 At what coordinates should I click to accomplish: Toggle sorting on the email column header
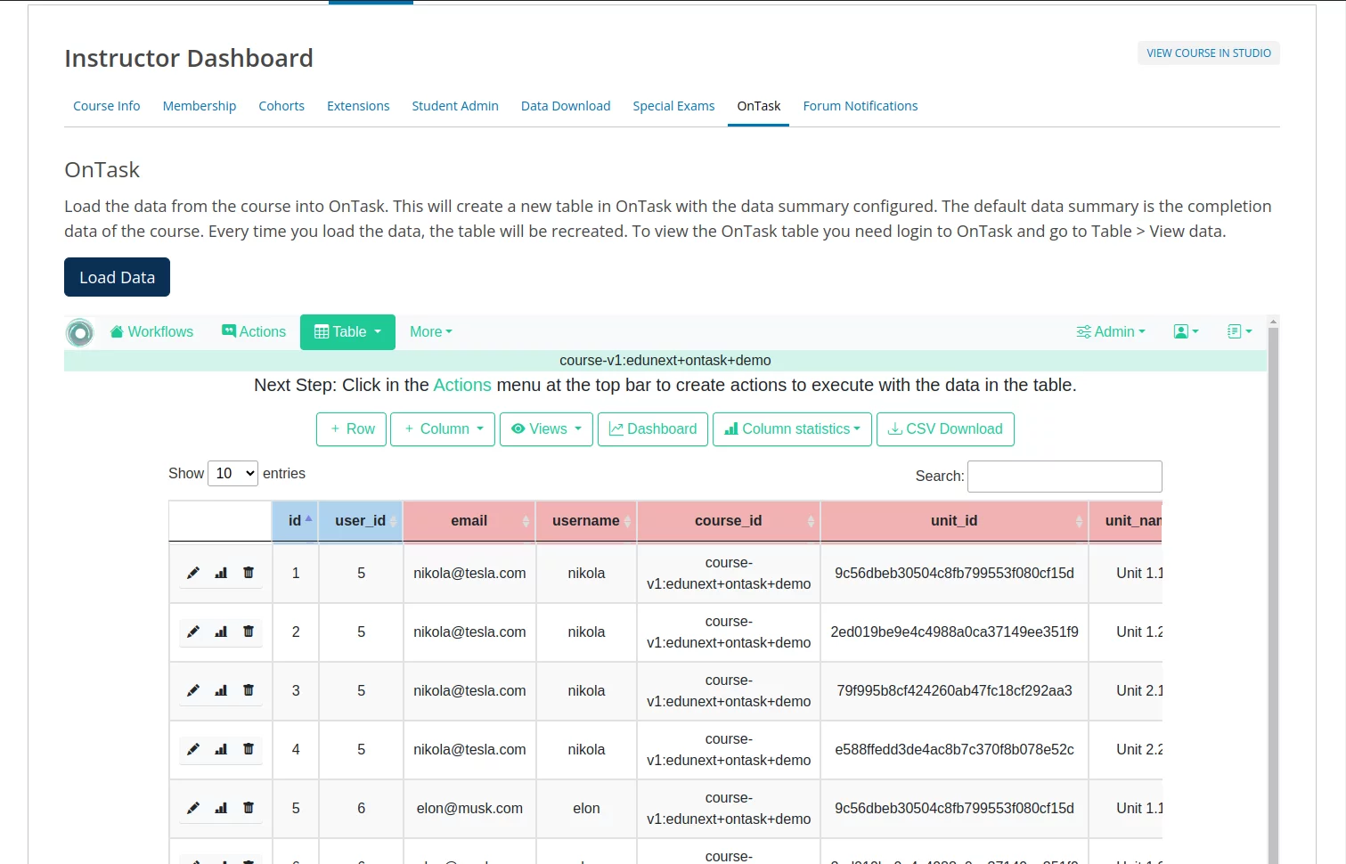tap(469, 521)
